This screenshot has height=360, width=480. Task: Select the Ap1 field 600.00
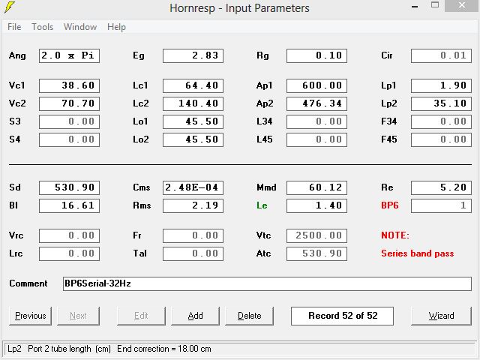(x=316, y=85)
